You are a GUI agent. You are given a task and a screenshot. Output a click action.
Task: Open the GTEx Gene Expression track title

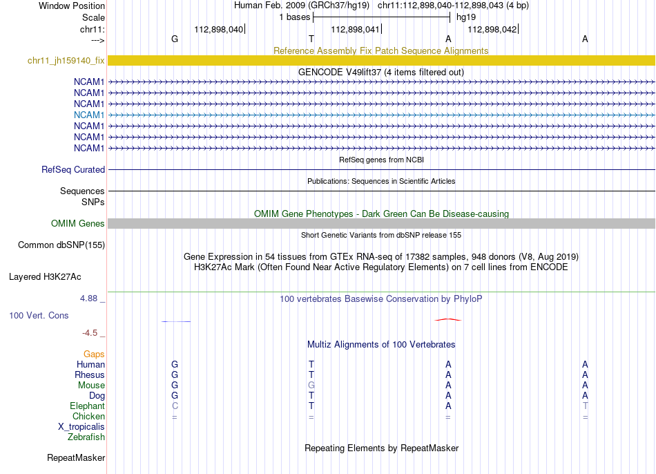[380, 256]
